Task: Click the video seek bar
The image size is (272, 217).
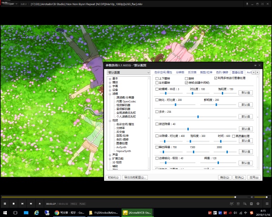Action: [x=125, y=197]
